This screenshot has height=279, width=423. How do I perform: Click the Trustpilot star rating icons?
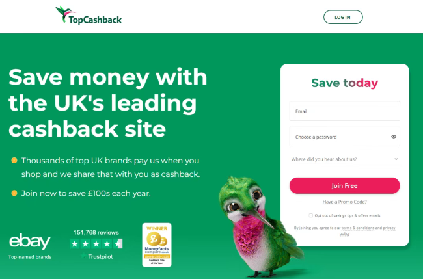[96, 244]
